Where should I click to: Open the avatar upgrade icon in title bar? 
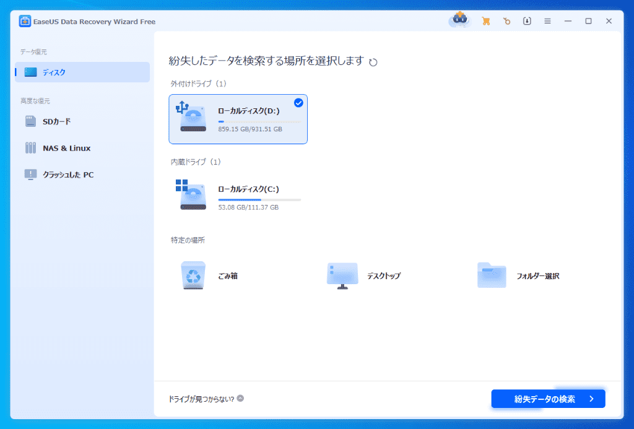point(460,20)
